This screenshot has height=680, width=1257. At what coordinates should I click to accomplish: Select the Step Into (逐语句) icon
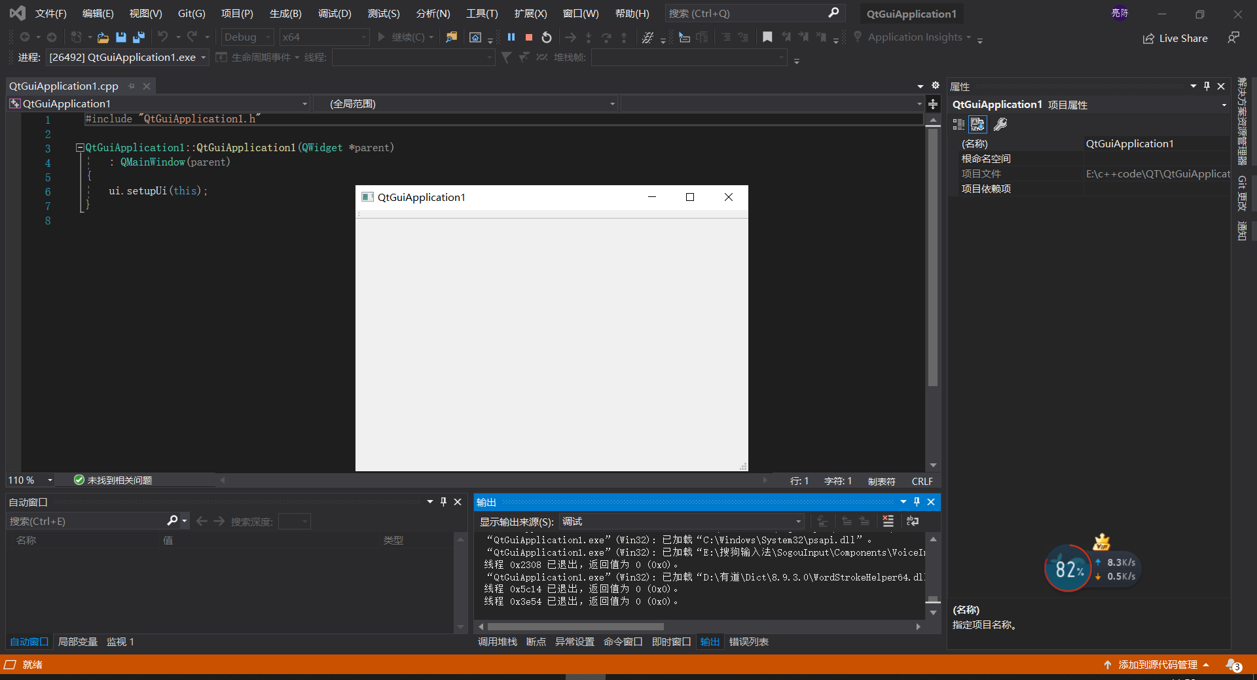click(x=589, y=37)
